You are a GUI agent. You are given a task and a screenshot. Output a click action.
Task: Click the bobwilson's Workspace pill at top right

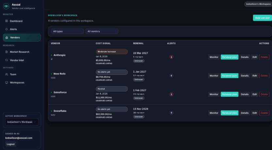[x=258, y=4]
